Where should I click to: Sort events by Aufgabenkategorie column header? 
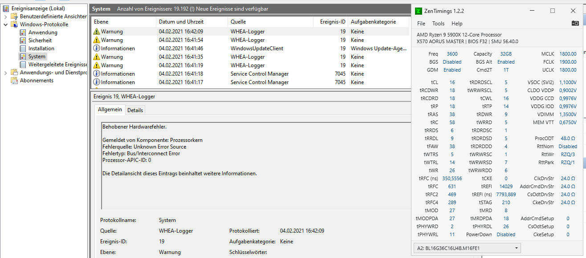pyautogui.click(x=378, y=22)
